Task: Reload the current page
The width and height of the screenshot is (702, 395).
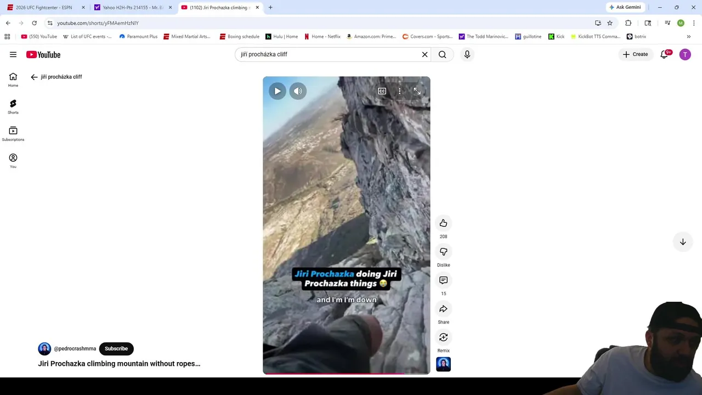Action: pyautogui.click(x=34, y=23)
